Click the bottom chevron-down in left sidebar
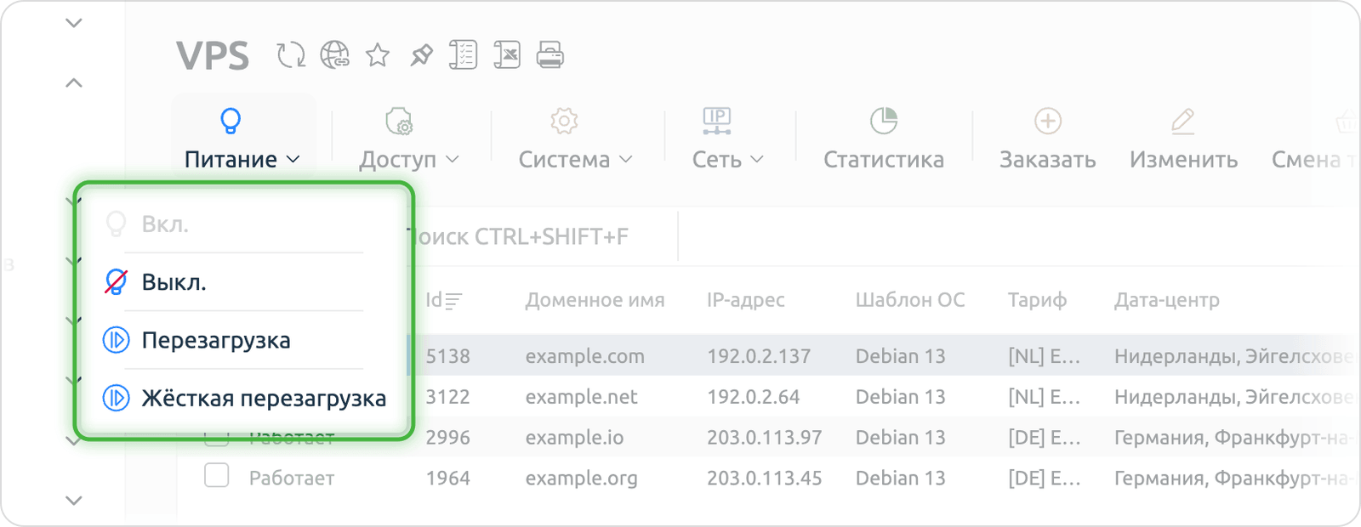 74,501
